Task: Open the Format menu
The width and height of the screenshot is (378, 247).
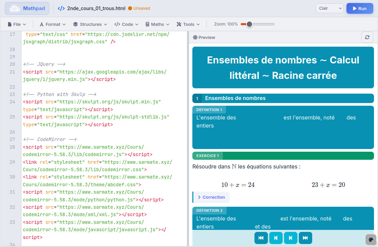Action: click(52, 24)
